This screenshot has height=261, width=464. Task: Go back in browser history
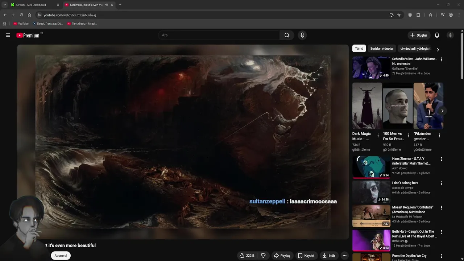point(5,15)
